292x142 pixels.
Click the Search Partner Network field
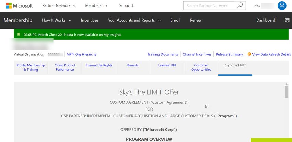coord(210,5)
